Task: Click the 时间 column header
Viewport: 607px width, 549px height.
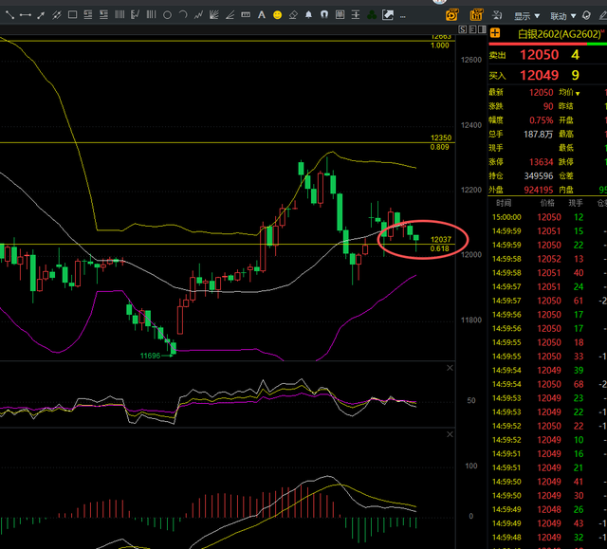Action: click(x=504, y=203)
